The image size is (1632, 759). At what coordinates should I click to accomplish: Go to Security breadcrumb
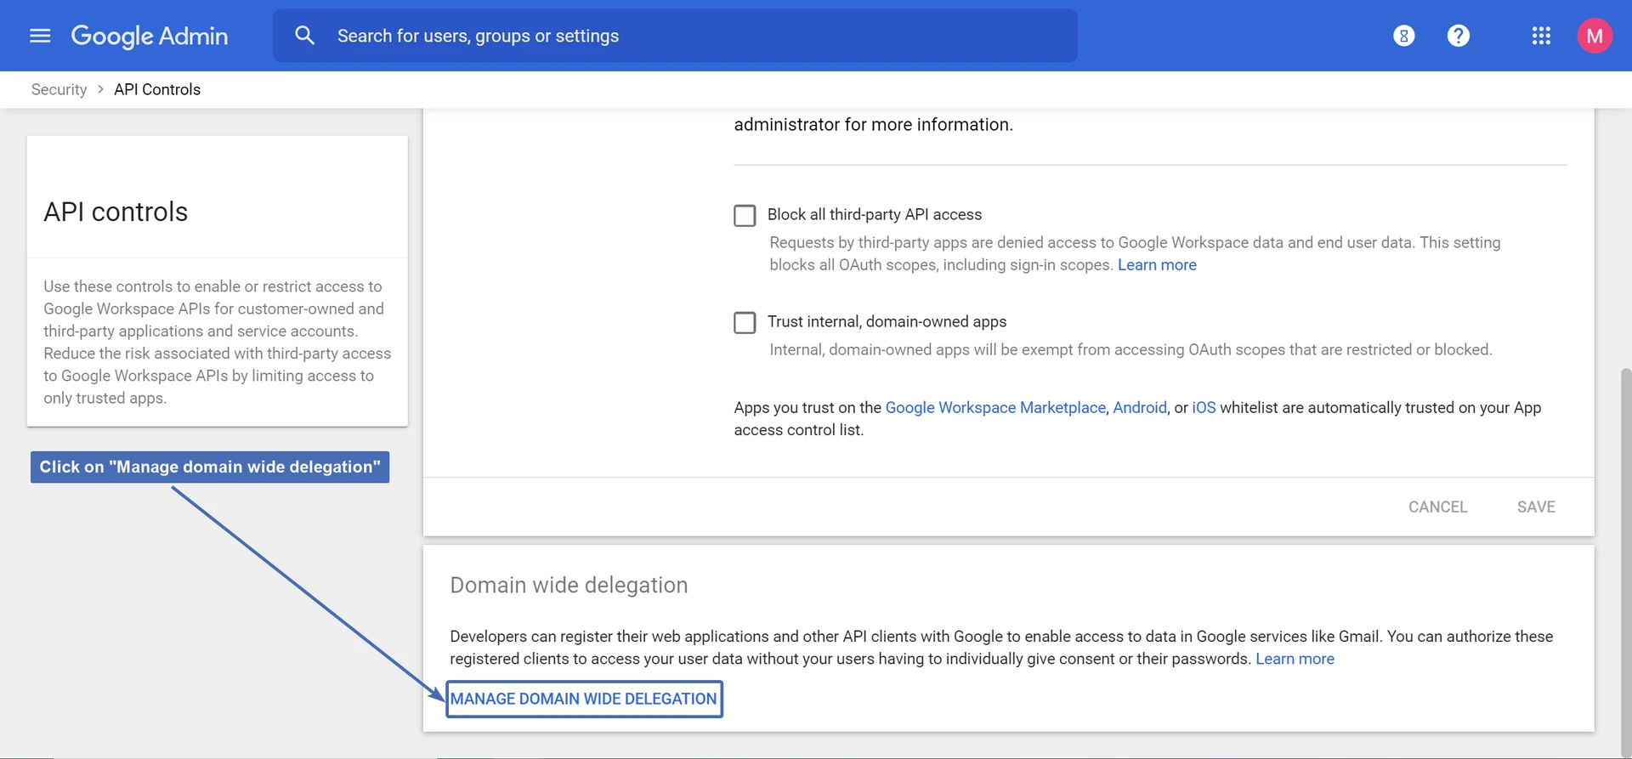click(59, 89)
